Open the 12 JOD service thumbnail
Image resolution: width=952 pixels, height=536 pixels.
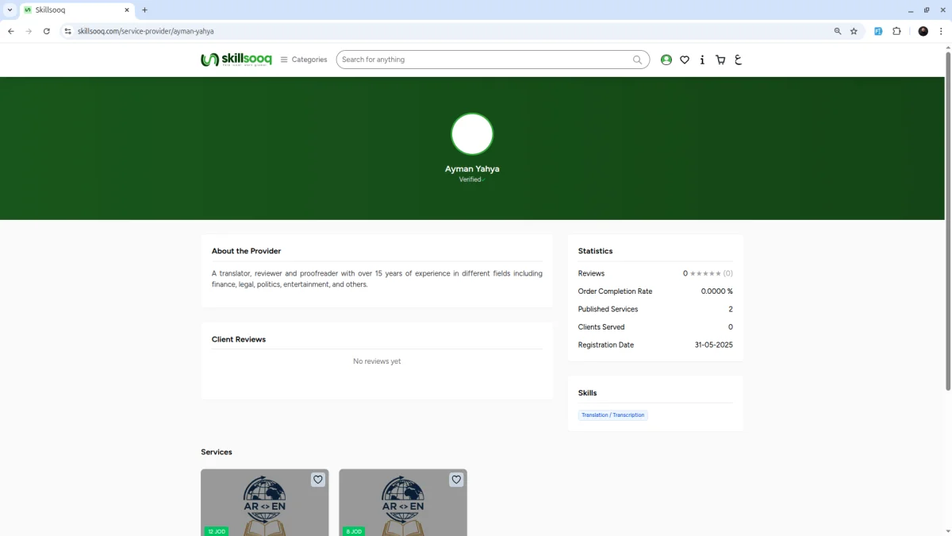264,503
